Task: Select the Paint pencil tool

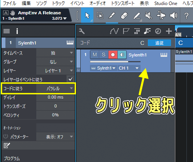Action: (137, 15)
